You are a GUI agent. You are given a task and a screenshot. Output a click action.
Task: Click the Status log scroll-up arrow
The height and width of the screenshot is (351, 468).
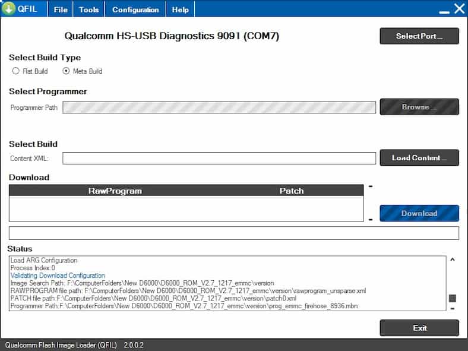pyautogui.click(x=453, y=260)
